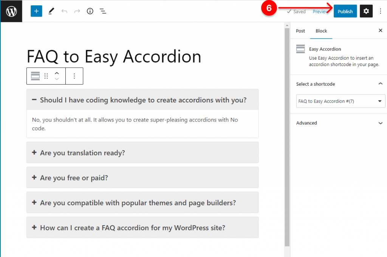
Task: Click the scrollbar up arrow
Action: pyautogui.click(x=287, y=25)
